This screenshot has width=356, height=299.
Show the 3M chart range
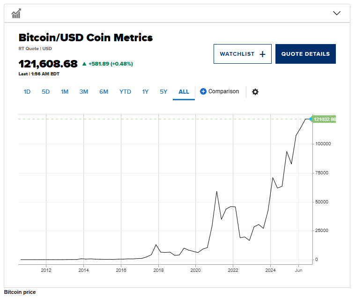pos(84,92)
